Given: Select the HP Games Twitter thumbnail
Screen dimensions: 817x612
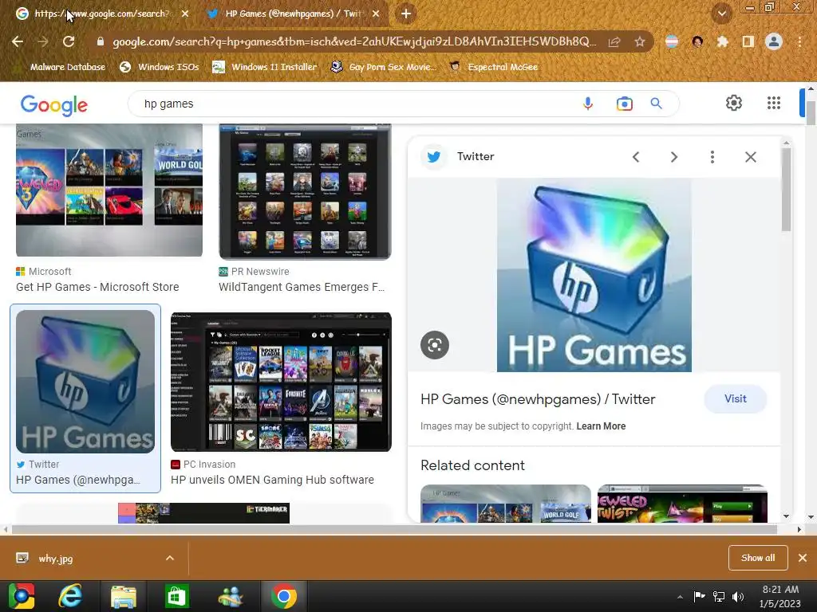Looking at the screenshot, I should point(85,382).
